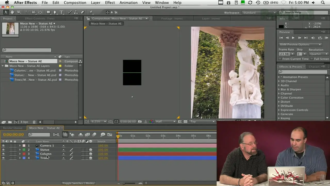
Task: Toggle 3D layer switch for Trees
Action: (x=90, y=158)
